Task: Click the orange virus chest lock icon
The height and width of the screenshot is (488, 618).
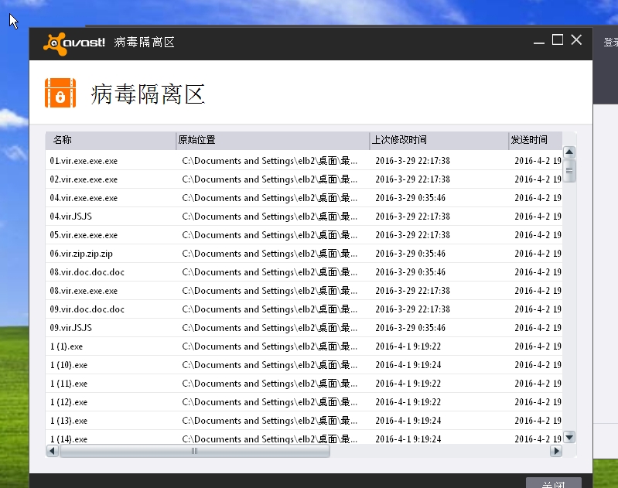Action: (x=60, y=94)
